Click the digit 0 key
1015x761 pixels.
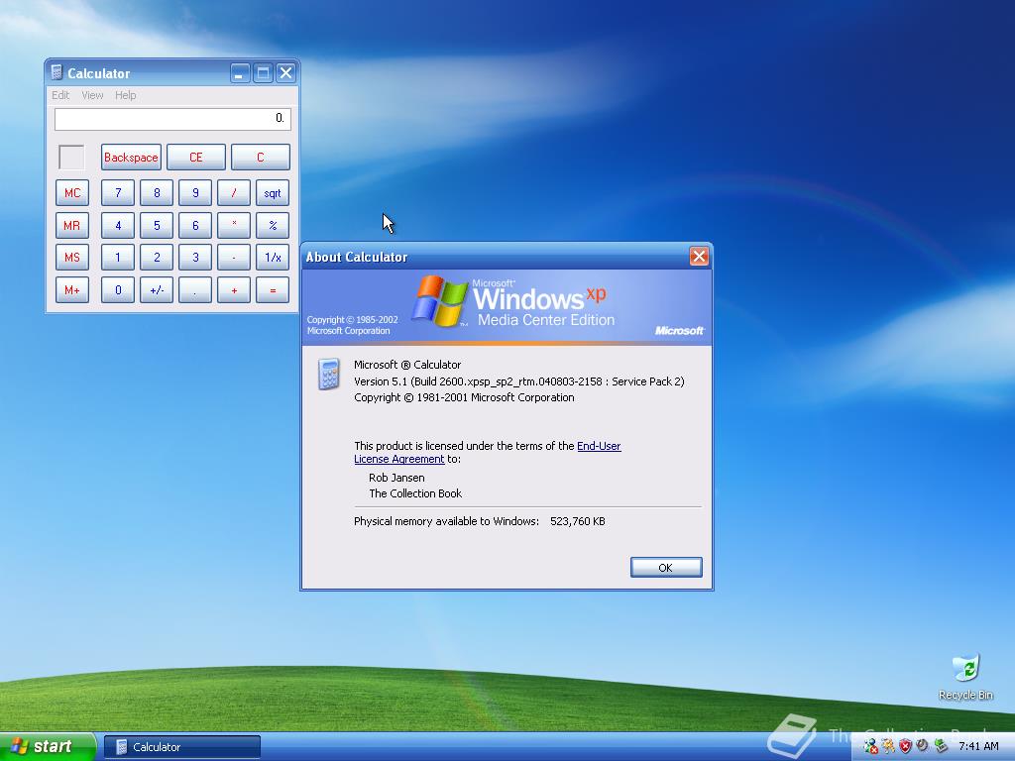118,290
